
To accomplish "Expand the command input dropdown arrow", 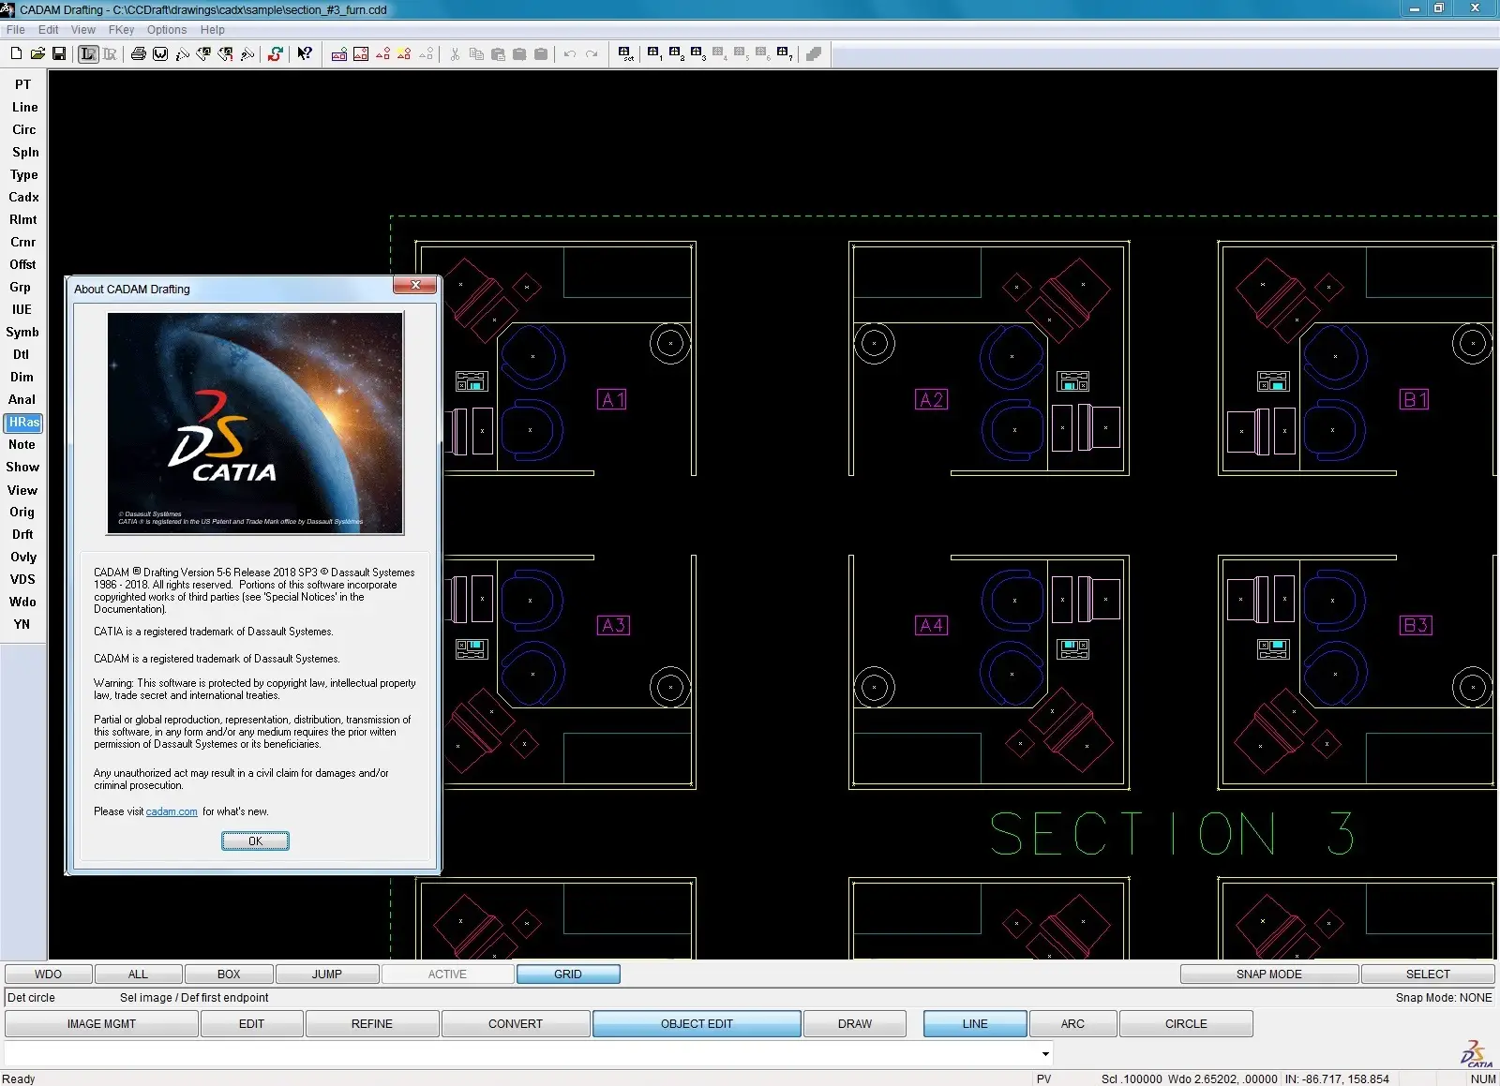I will click(x=1045, y=1054).
